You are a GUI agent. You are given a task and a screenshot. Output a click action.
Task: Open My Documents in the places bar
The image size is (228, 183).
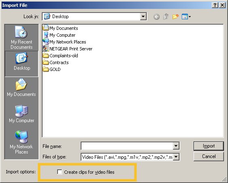tap(21, 87)
